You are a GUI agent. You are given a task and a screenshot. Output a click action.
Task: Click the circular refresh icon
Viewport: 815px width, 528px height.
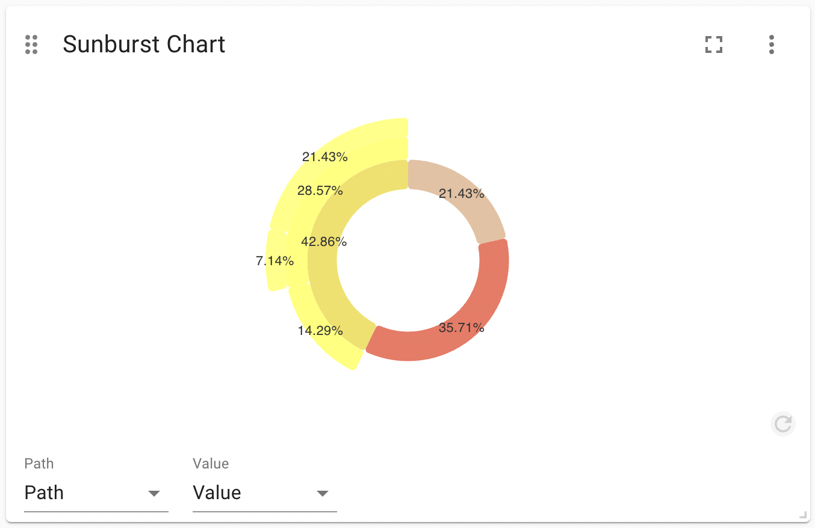click(x=783, y=424)
